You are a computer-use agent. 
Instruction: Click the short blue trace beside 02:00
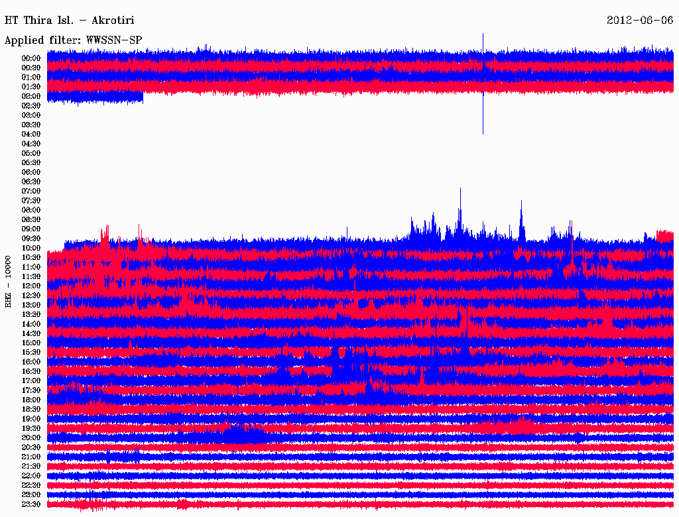click(x=95, y=97)
